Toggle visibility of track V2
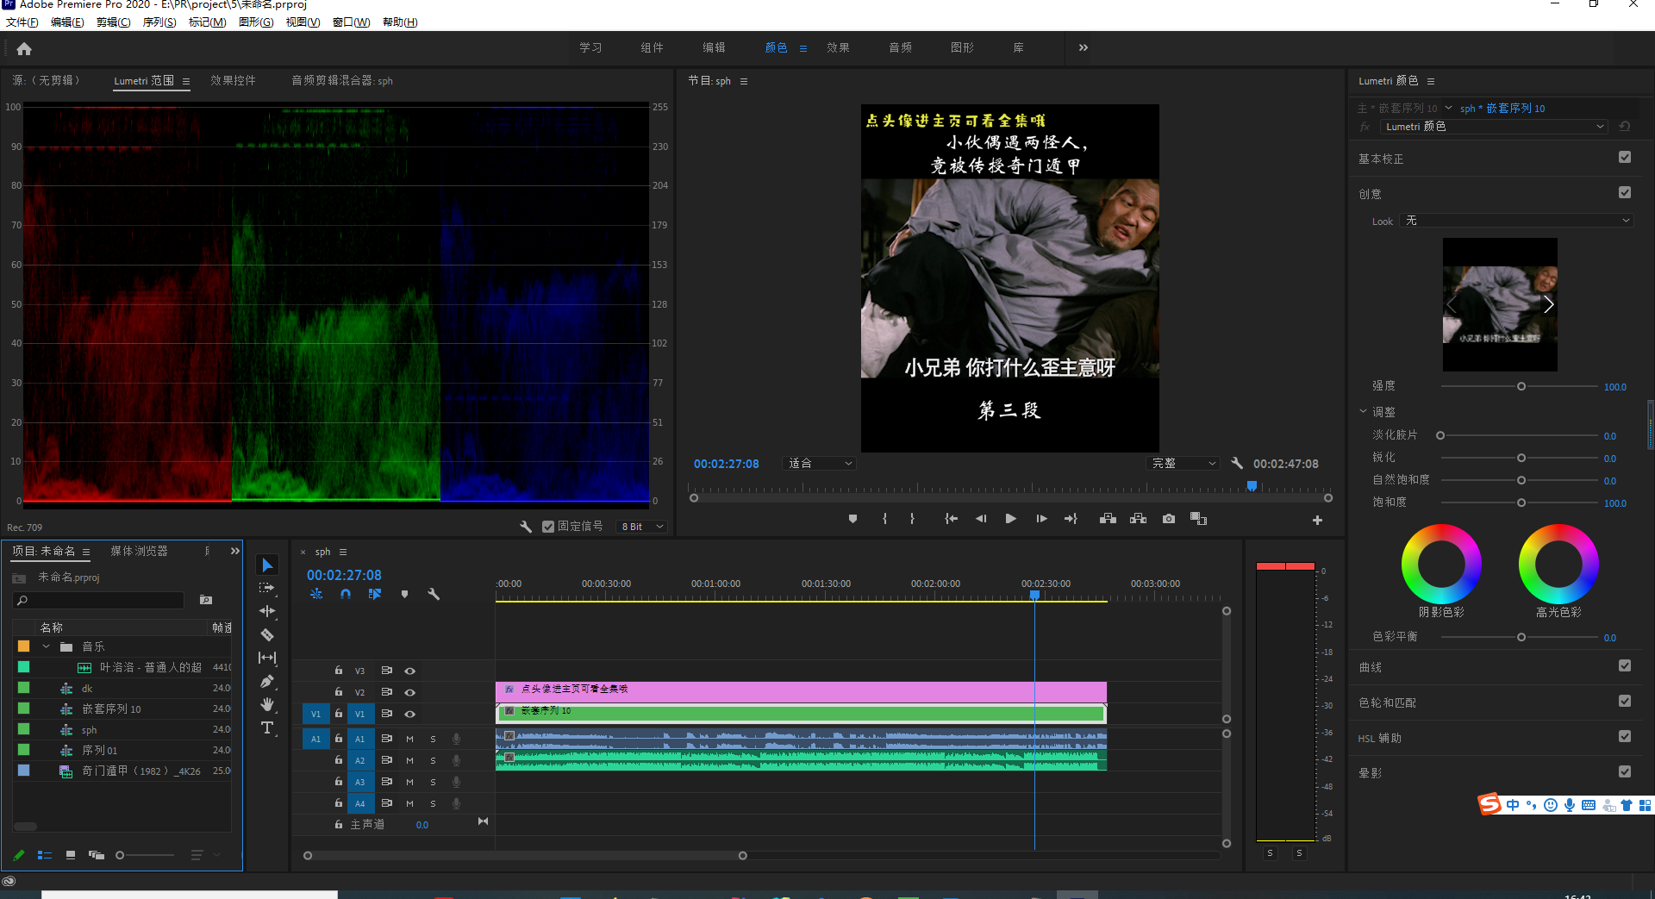The image size is (1655, 899). [x=410, y=692]
